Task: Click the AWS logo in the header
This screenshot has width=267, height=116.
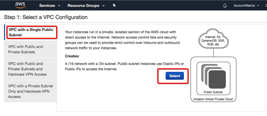Action: coord(20,5)
